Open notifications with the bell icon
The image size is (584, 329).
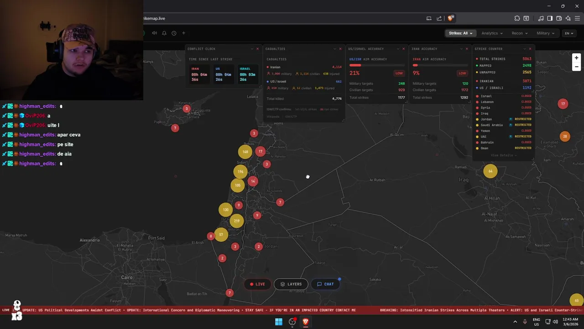(164, 33)
